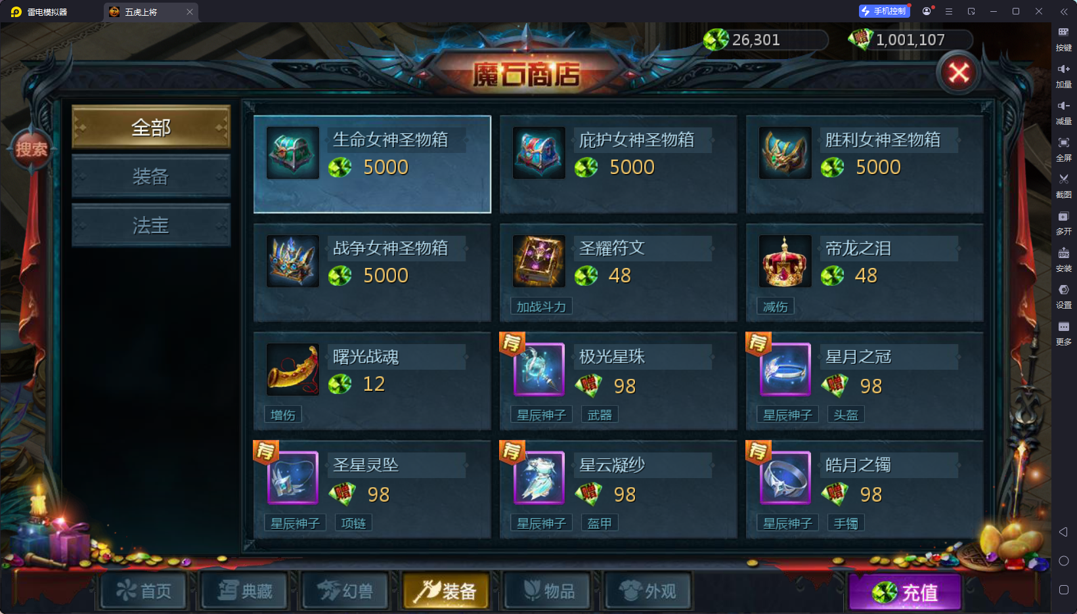1077x614 pixels.
Task: Click the purple 充值 recharge button
Action: 905,592
